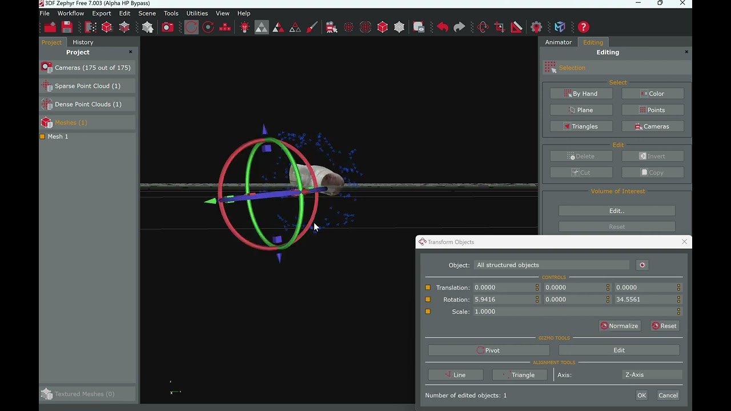Screen dimensions: 731x411
Task: Collapse the Selection section header
Action: tap(617, 67)
